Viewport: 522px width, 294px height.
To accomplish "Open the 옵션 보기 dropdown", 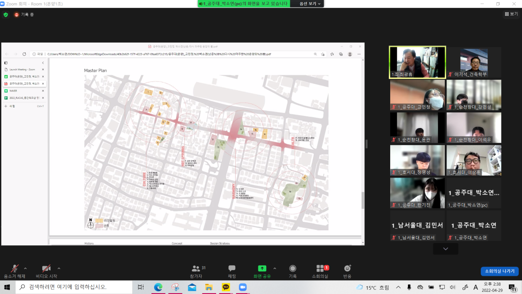I will click(x=310, y=4).
